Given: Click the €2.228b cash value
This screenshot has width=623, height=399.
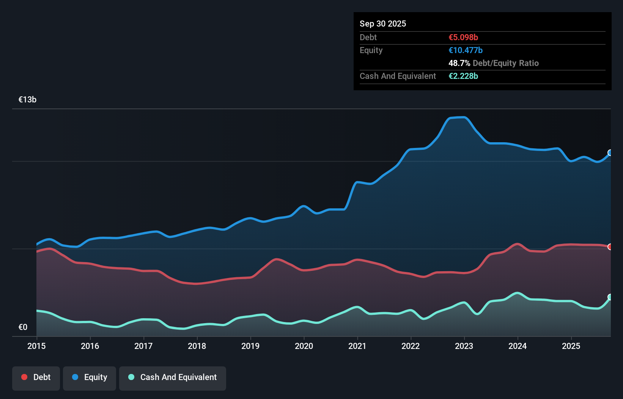Looking at the screenshot, I should coord(463,76).
